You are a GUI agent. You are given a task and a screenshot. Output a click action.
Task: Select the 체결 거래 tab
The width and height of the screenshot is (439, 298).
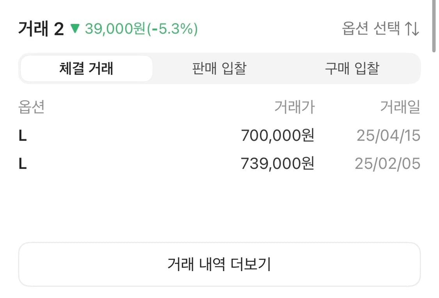click(x=86, y=68)
